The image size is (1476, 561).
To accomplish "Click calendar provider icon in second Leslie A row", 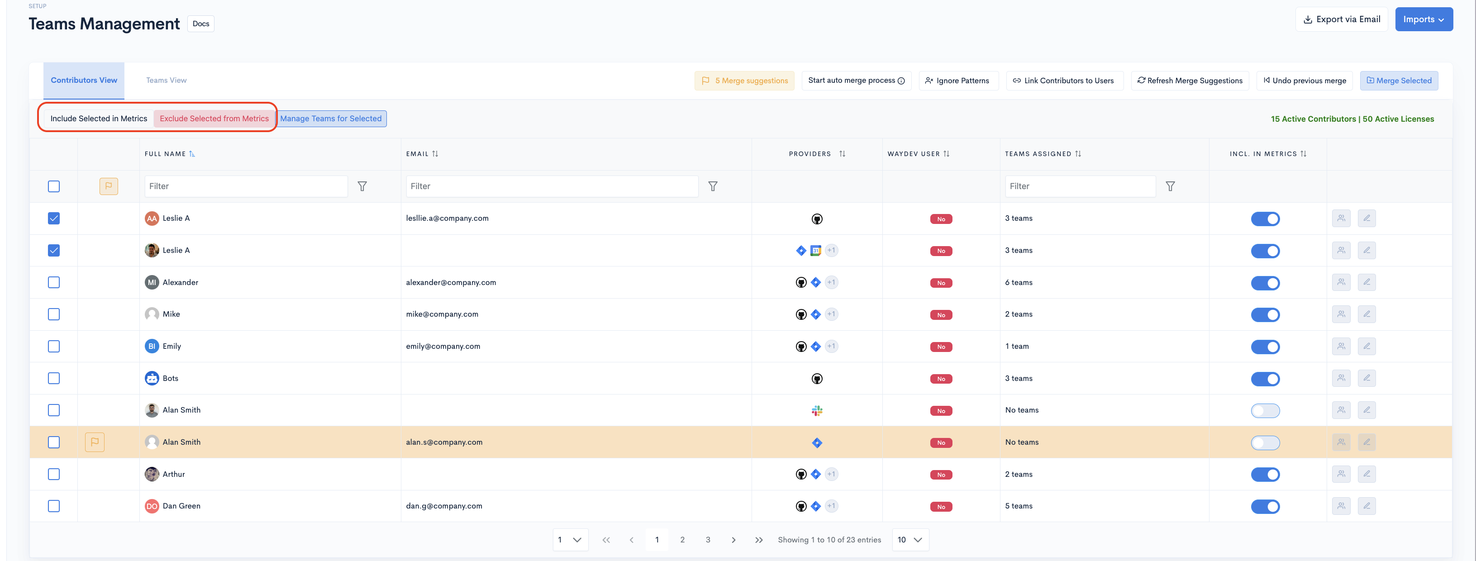I will tap(816, 251).
